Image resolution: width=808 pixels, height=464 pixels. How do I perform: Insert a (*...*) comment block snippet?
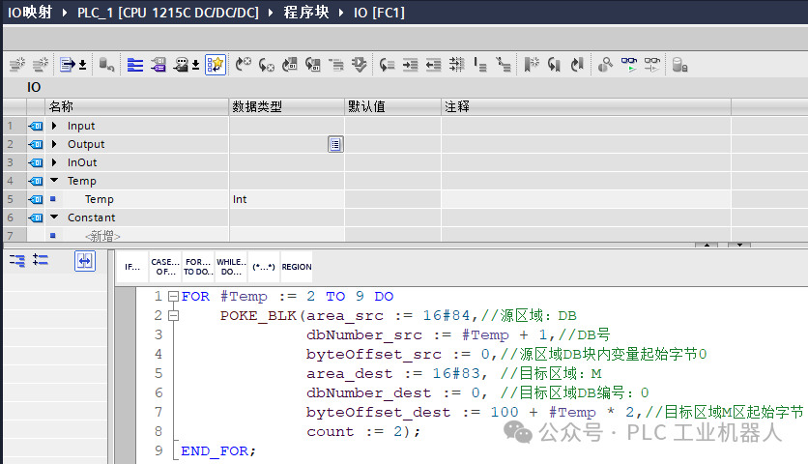click(264, 267)
